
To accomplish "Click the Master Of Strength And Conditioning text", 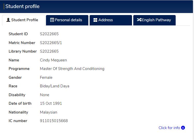I will pos(72,69).
